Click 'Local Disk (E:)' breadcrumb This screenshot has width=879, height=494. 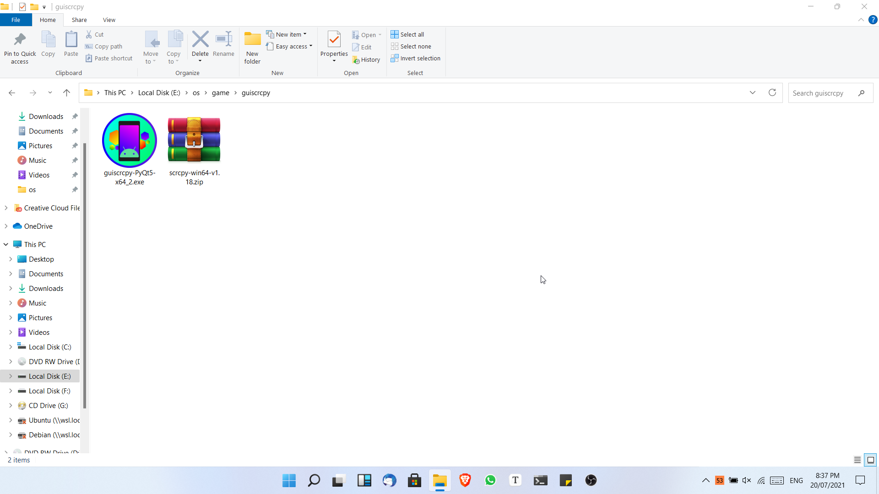coord(159,93)
